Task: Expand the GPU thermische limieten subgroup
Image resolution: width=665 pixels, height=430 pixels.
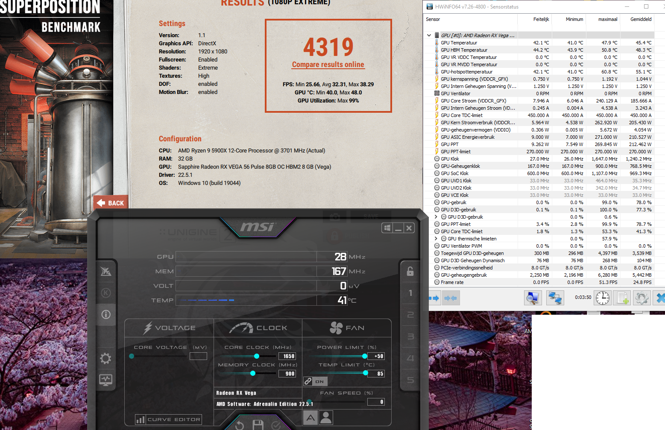Action: tap(436, 239)
